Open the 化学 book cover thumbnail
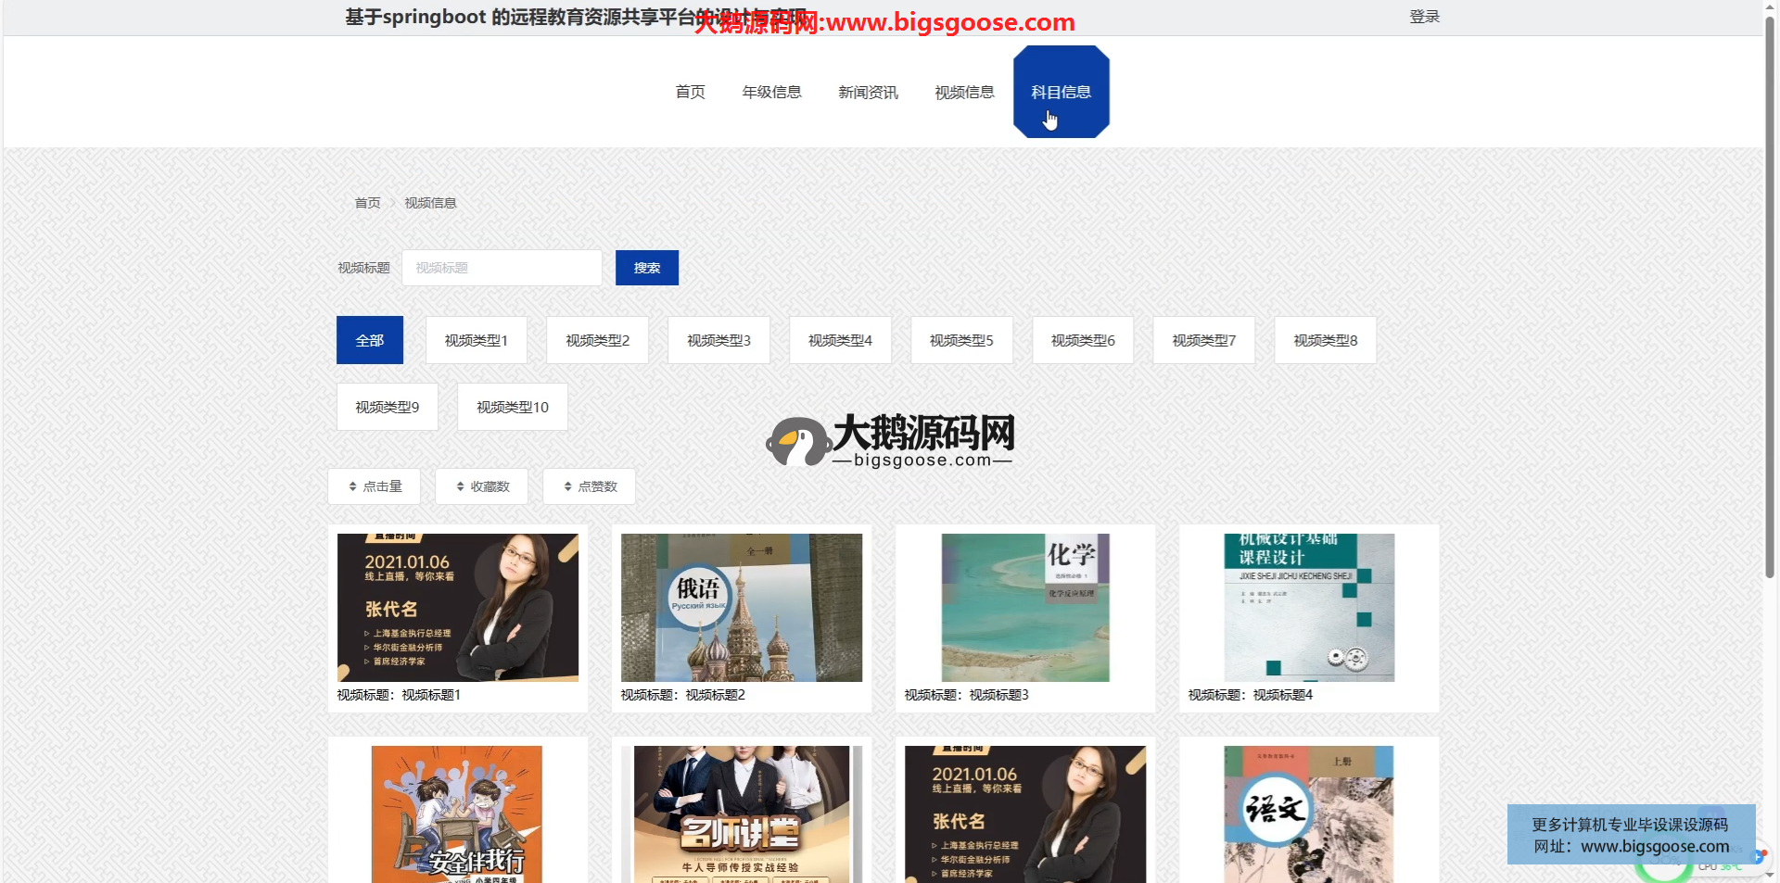This screenshot has height=883, width=1780. click(x=1024, y=608)
